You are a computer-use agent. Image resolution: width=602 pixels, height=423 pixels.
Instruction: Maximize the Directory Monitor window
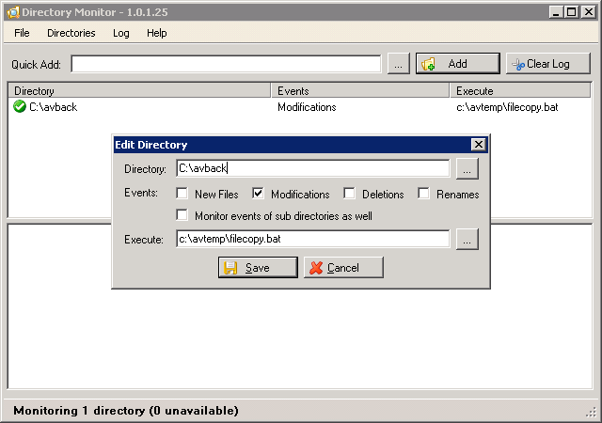[572, 12]
